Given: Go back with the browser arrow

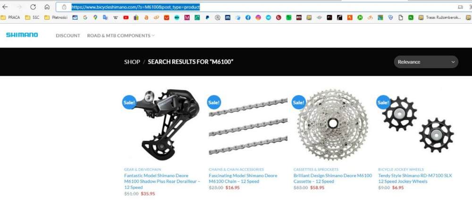Looking at the screenshot, I should (5, 7).
